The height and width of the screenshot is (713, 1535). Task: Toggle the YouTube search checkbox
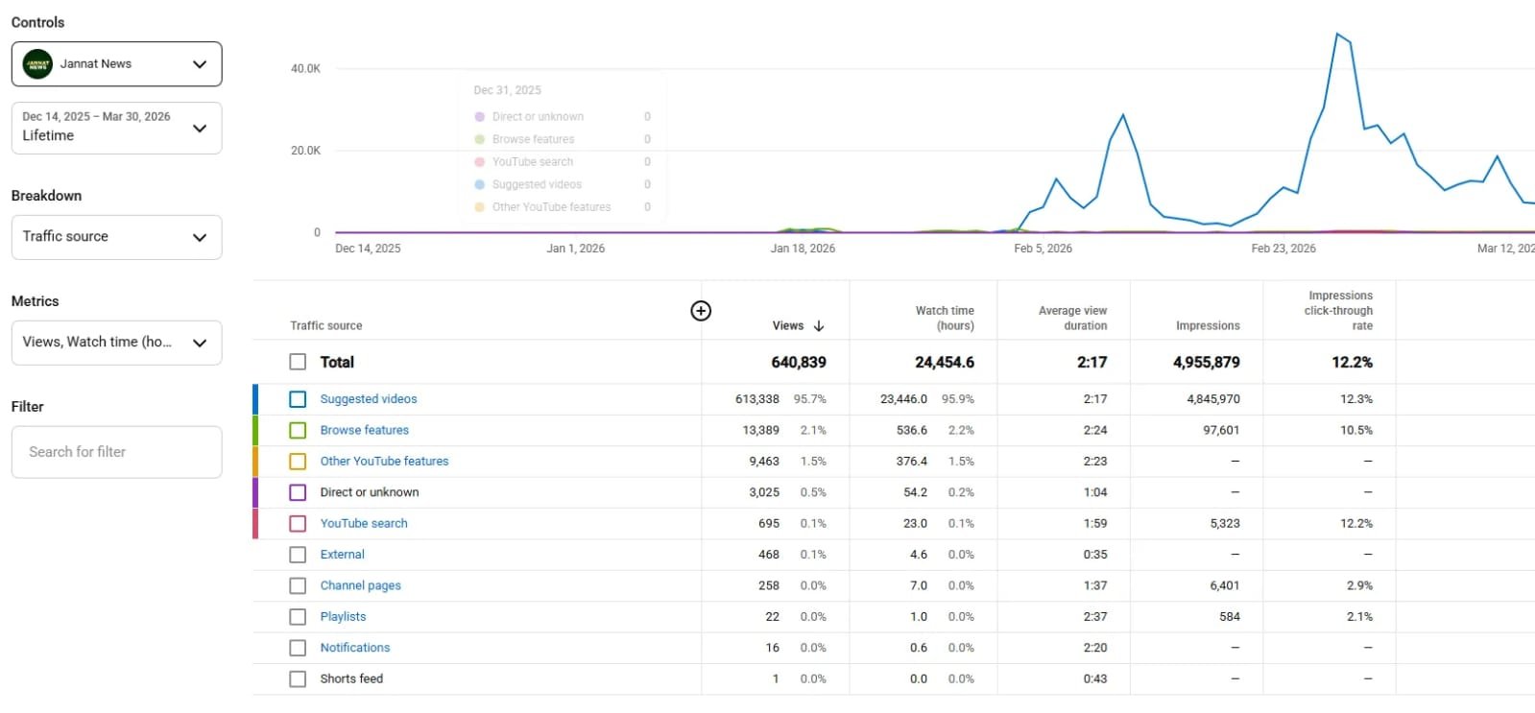click(298, 524)
